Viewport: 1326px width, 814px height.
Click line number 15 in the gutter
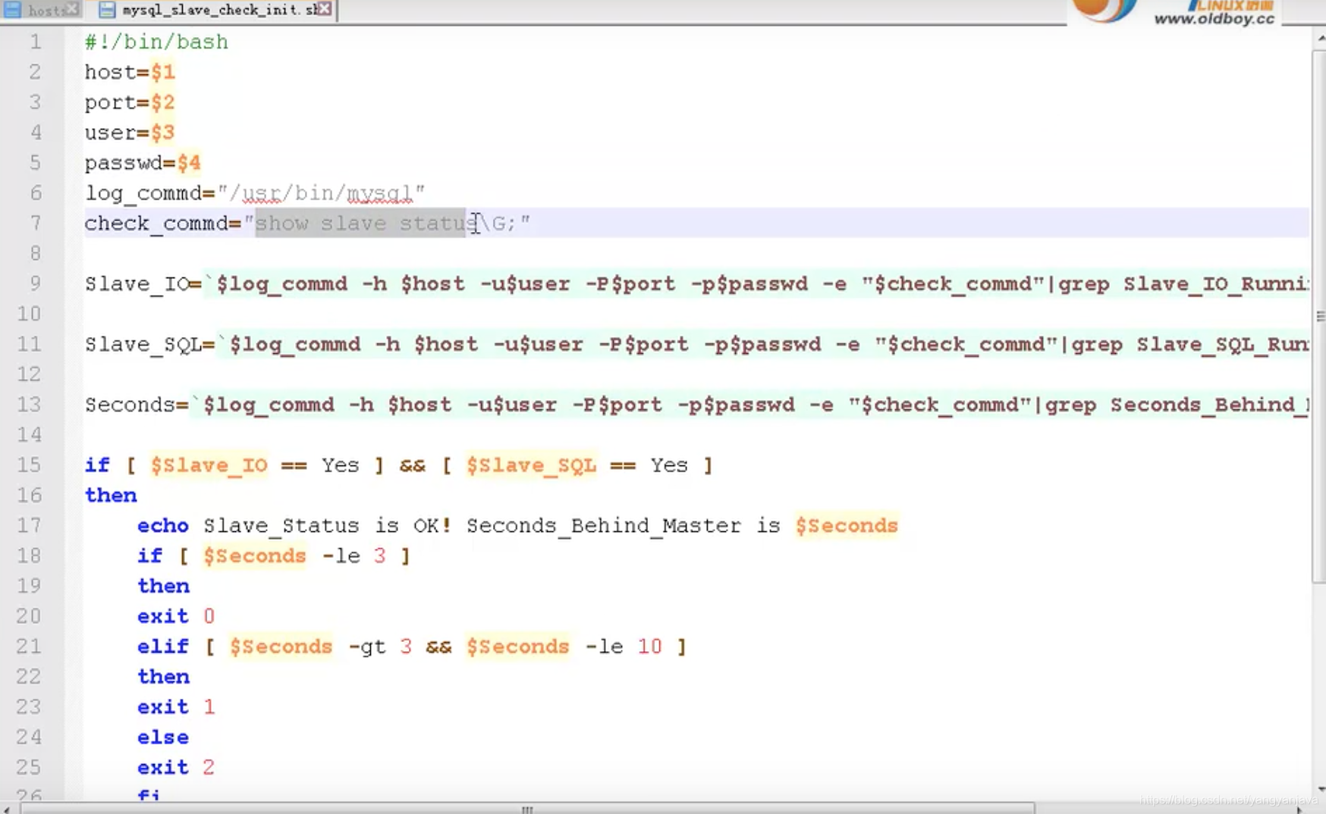pyautogui.click(x=29, y=465)
